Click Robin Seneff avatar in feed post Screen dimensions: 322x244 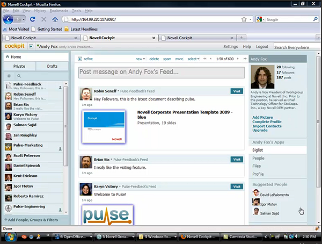click(x=86, y=94)
